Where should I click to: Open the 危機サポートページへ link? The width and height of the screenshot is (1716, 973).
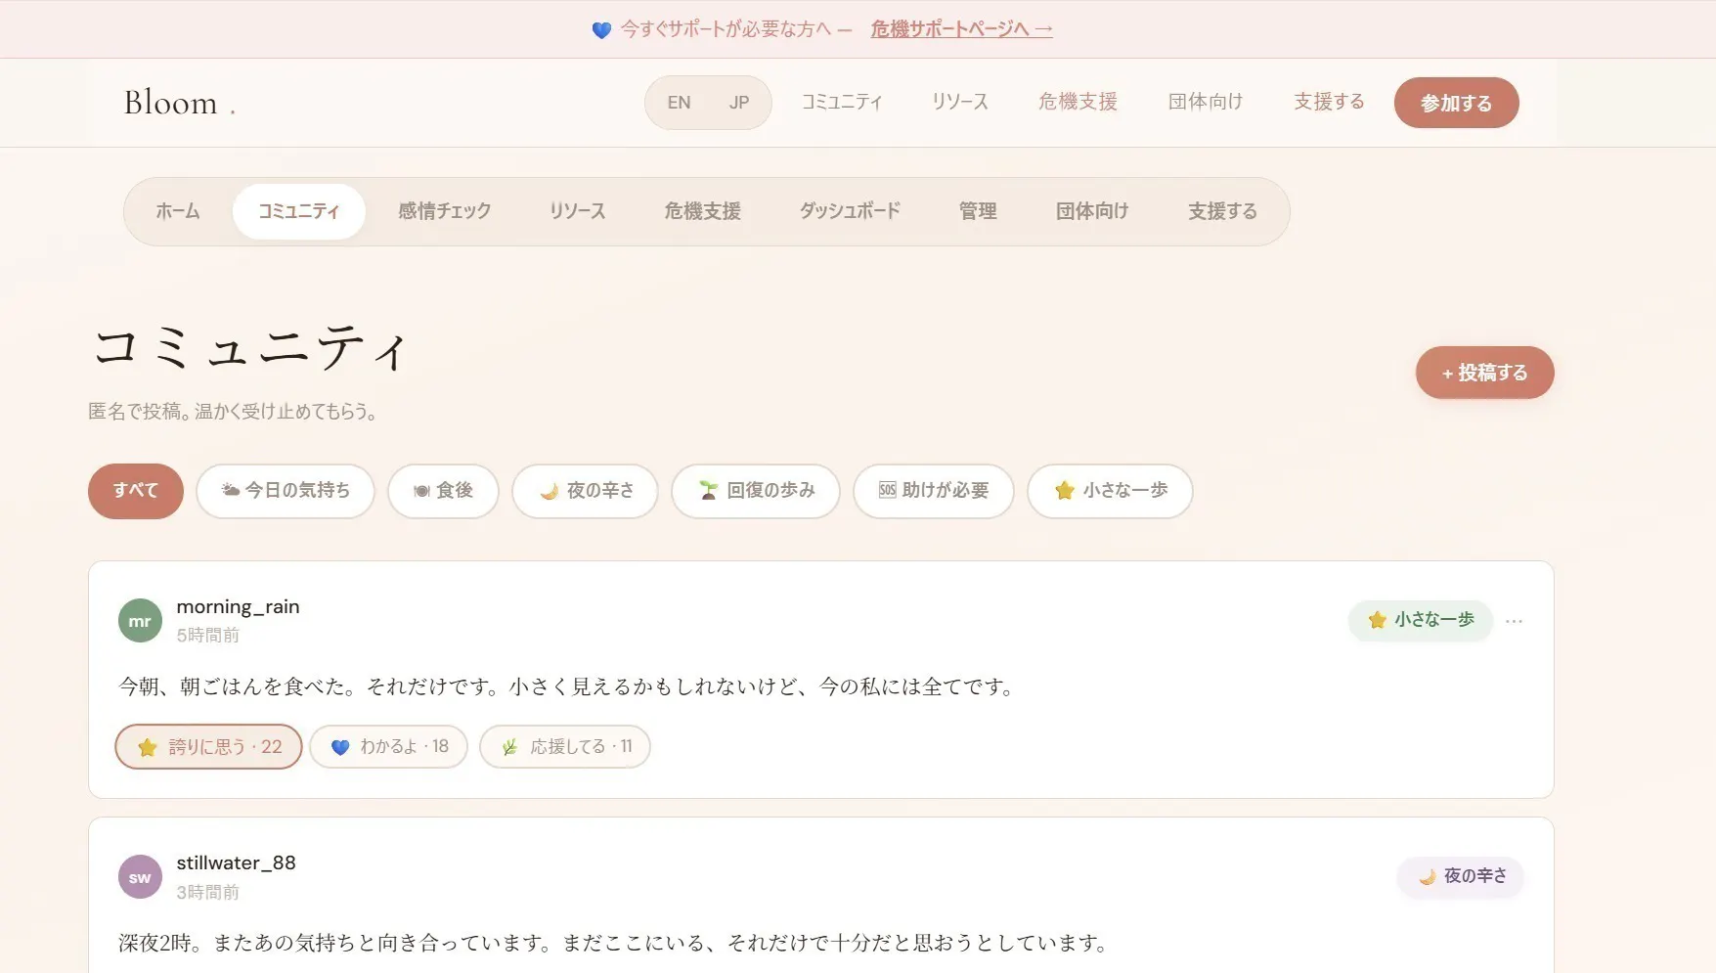(960, 29)
